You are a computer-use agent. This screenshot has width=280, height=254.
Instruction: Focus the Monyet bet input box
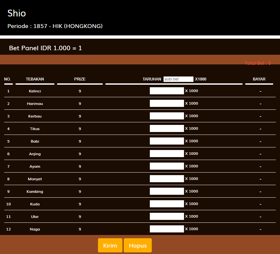(x=167, y=179)
